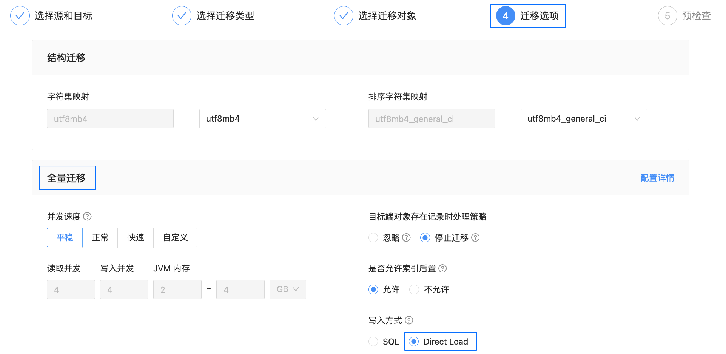Click help icon next to 写入方式
This screenshot has height=354, width=726.
409,320
